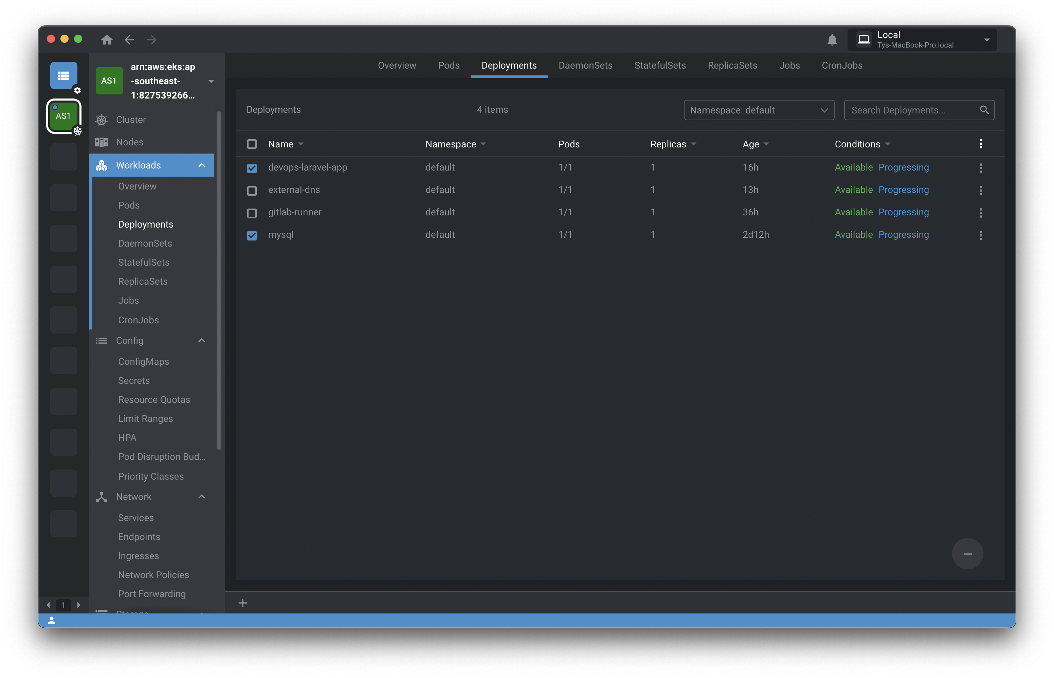This screenshot has width=1054, height=678.
Task: Click the plus icon to open new tab
Action: pos(242,603)
